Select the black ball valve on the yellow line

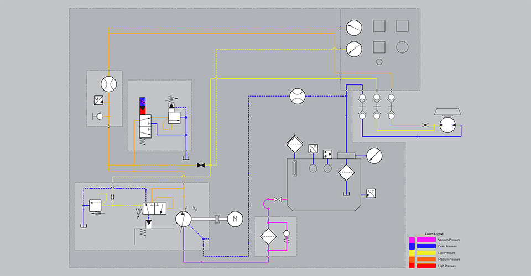coord(201,164)
